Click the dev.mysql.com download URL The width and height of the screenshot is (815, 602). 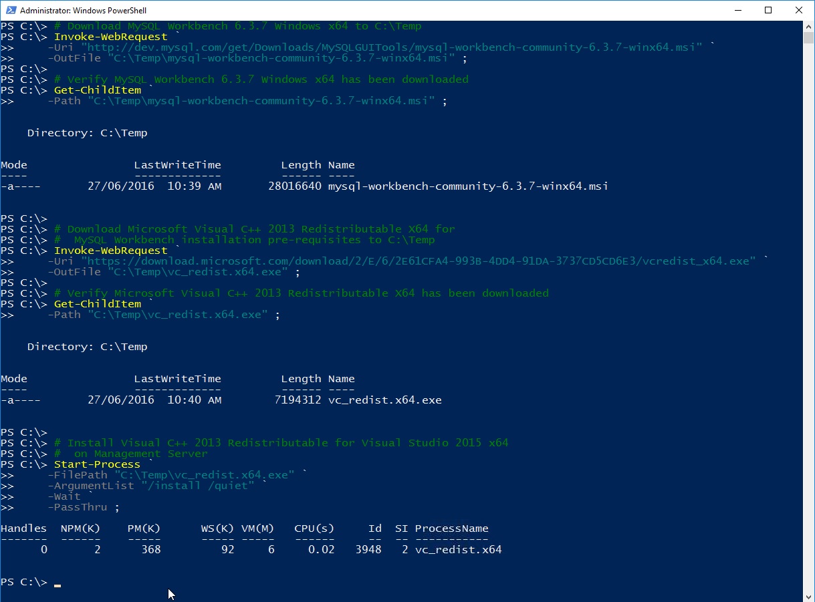(x=392, y=47)
